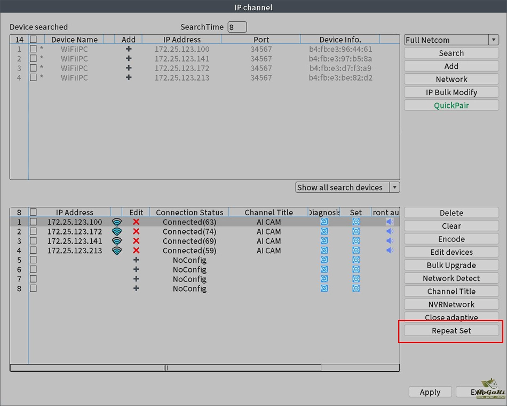Click the Repeat Set button
Screen dimensions: 507x406
(451, 331)
